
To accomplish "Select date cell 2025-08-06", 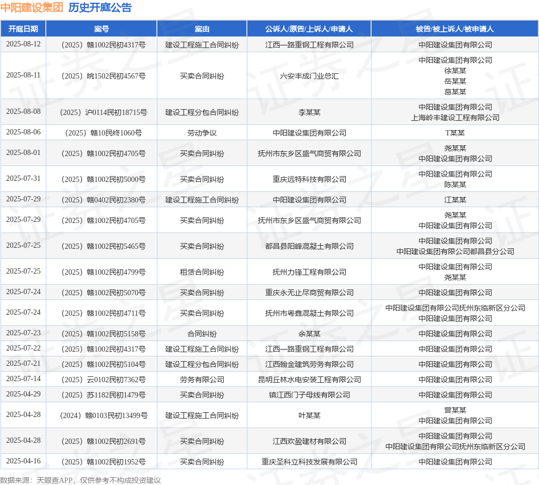I will (23, 132).
